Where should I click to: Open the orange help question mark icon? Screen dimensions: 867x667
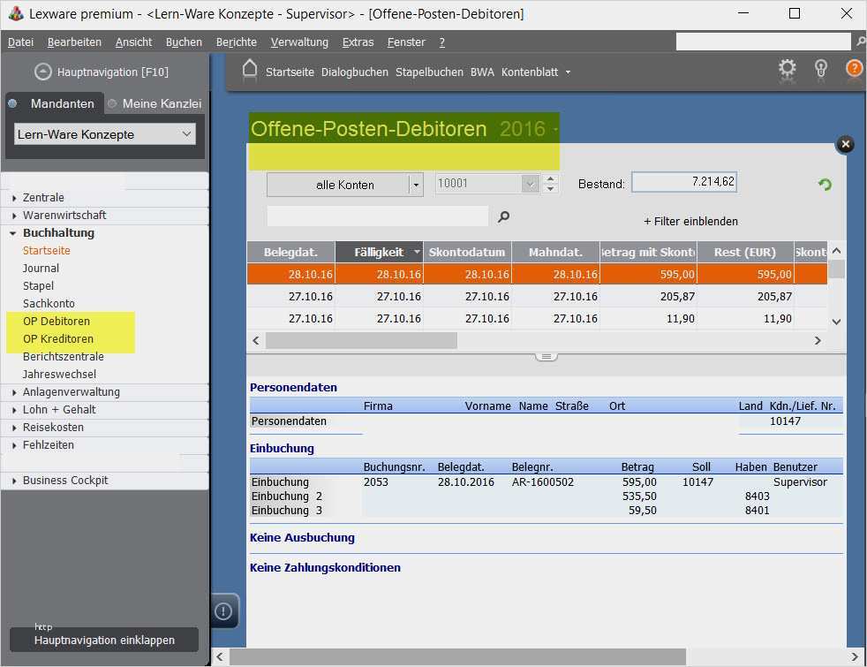(x=854, y=69)
